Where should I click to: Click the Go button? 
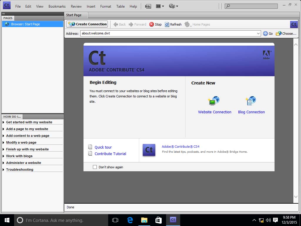268,34
